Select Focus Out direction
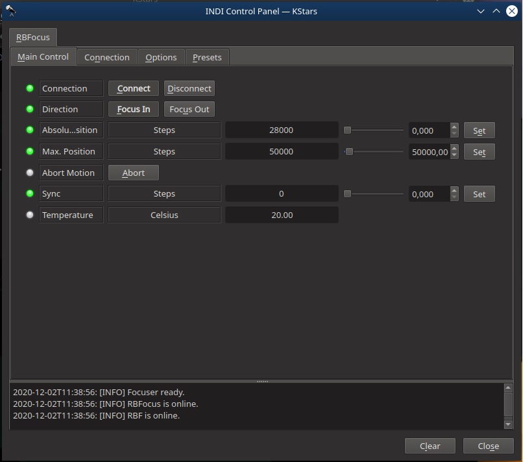 (189, 109)
